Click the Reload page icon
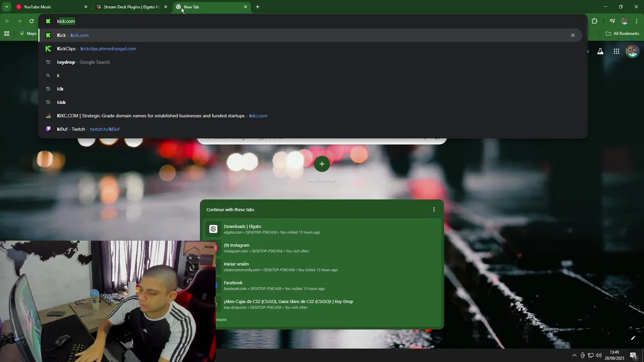644x362 pixels. pos(31,21)
